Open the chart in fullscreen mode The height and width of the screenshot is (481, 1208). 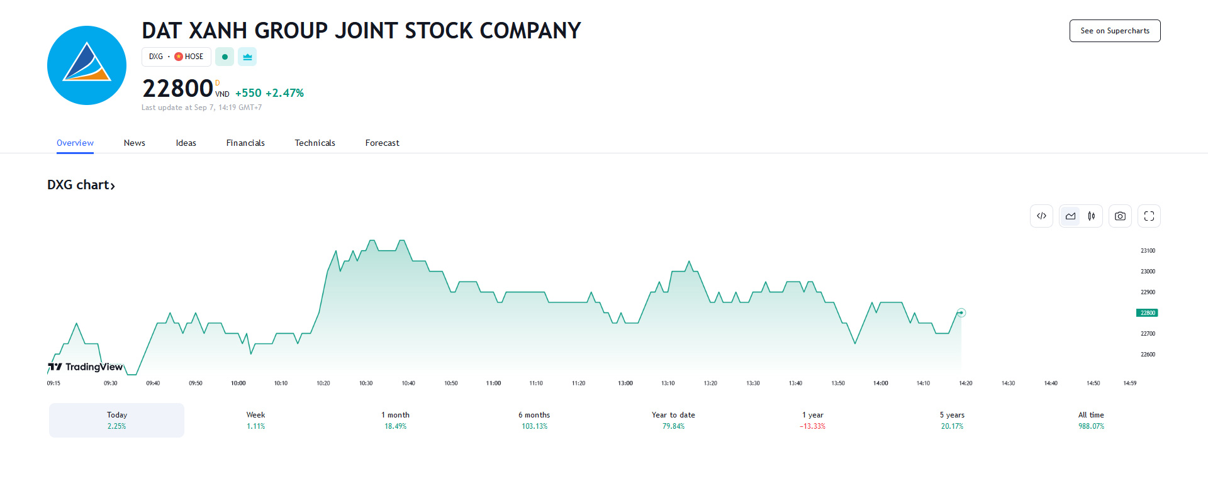click(1149, 216)
